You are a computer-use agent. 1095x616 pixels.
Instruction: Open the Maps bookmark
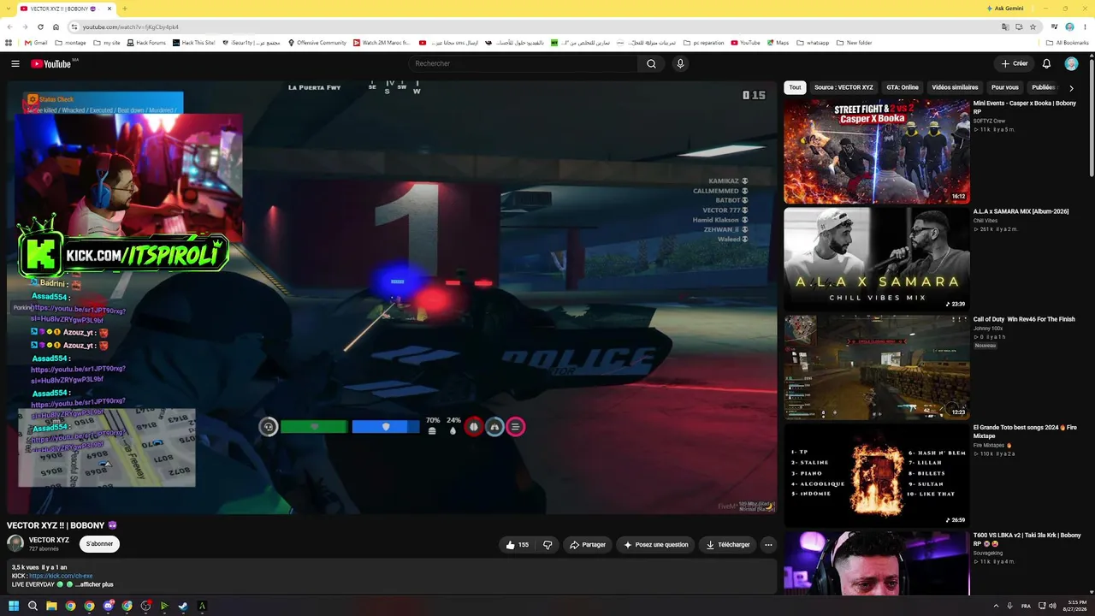coord(778,43)
